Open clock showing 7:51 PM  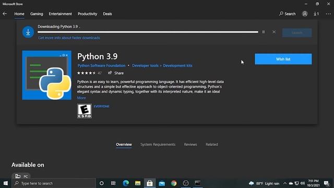pos(313,183)
